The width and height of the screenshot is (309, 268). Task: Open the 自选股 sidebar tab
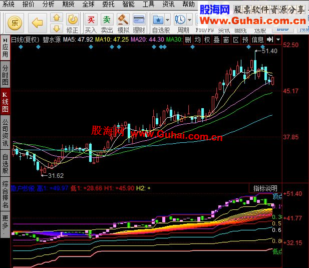point(5,163)
